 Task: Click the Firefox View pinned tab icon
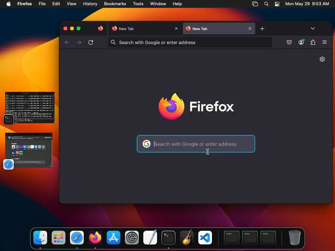100,28
